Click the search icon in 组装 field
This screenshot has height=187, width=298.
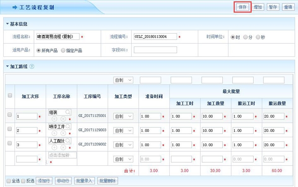[x=68, y=112]
